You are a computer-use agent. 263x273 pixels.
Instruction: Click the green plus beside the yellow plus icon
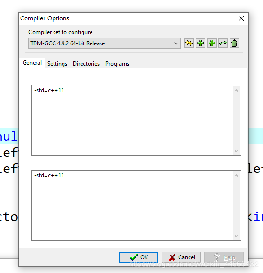[x=200, y=43]
